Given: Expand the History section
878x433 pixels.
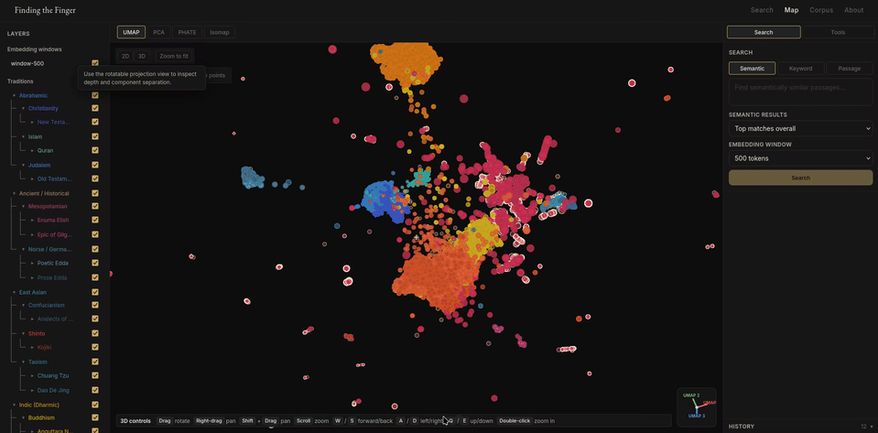Looking at the screenshot, I should point(800,427).
